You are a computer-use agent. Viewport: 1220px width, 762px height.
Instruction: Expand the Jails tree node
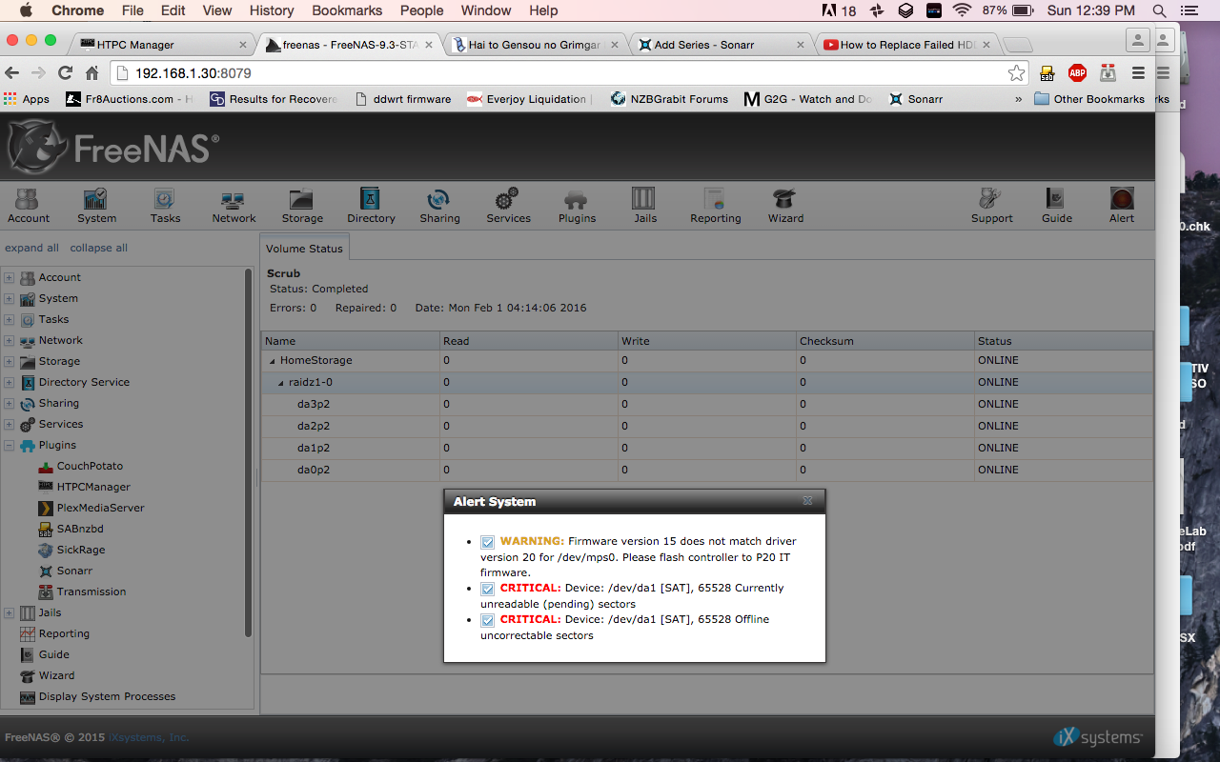(9, 613)
